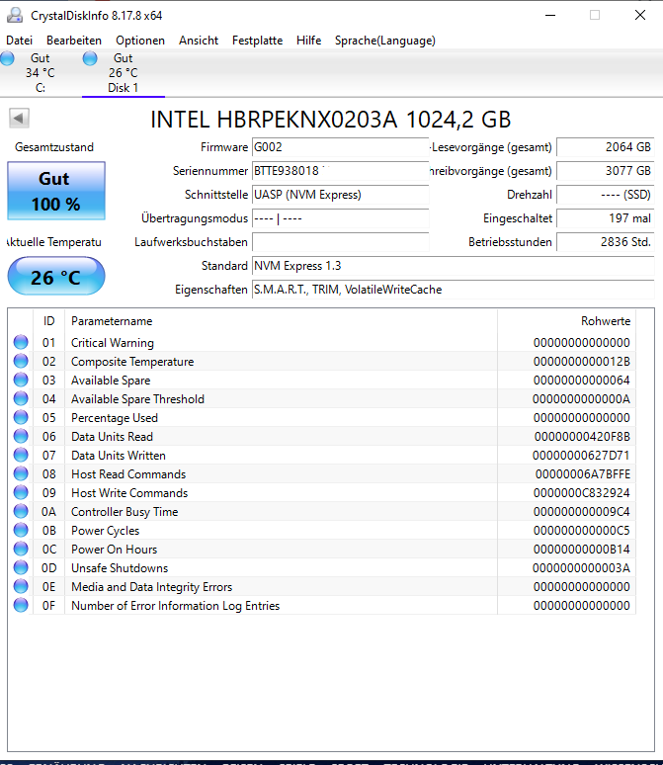The width and height of the screenshot is (663, 765).
Task: Click raw value 0000000C832924
Action: coord(582,493)
